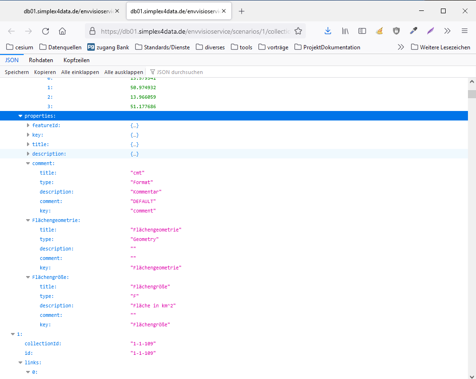Click the browser reload button

tap(46, 31)
